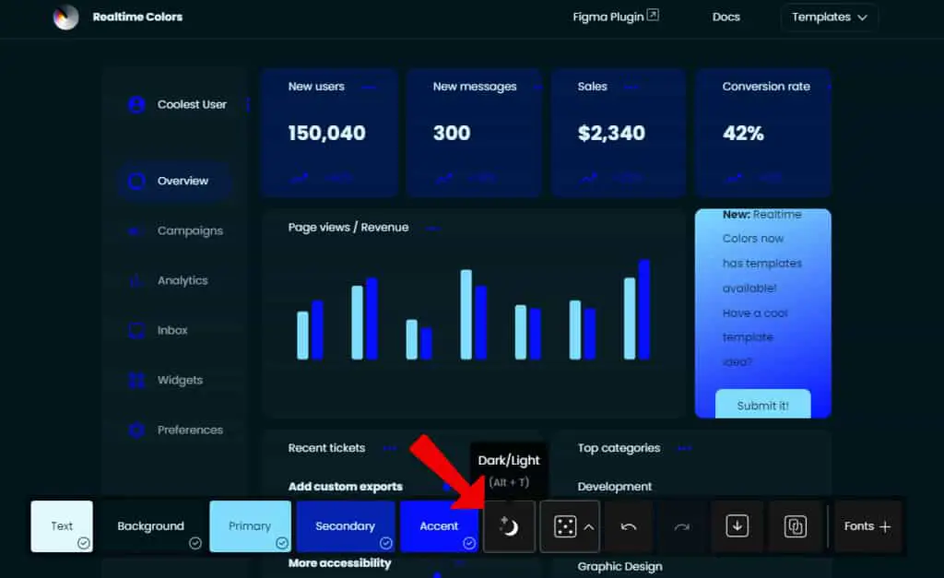The width and height of the screenshot is (944, 578).
Task: Click check mark on Primary swatch
Action: pos(282,543)
